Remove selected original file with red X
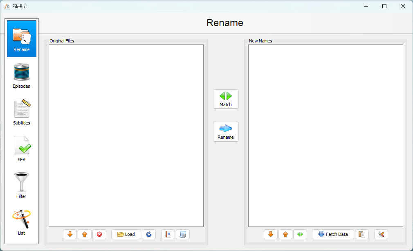 tap(99, 234)
